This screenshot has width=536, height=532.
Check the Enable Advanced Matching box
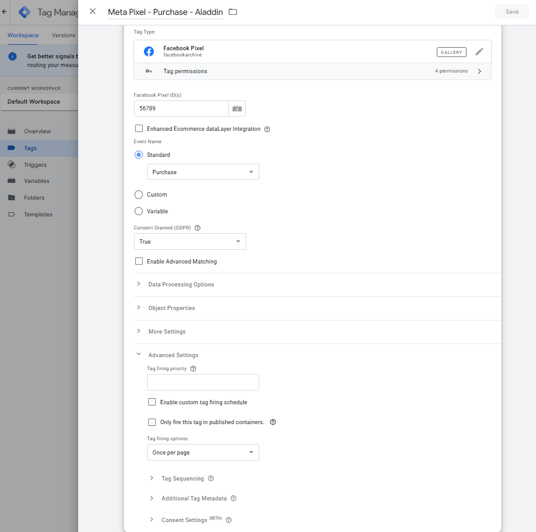(x=139, y=262)
